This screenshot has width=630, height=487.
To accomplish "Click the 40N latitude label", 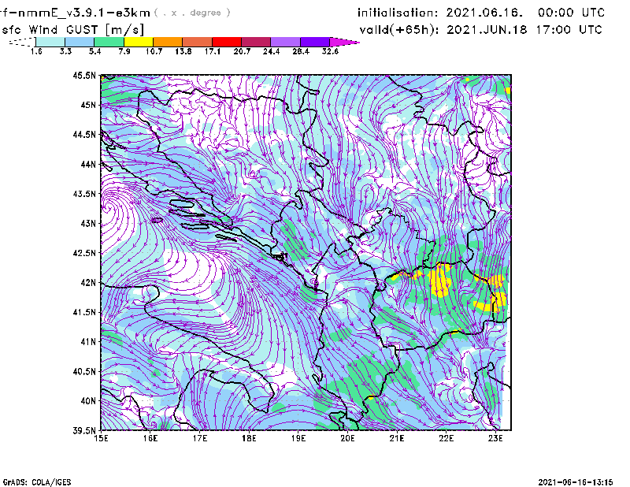I will point(88,401).
